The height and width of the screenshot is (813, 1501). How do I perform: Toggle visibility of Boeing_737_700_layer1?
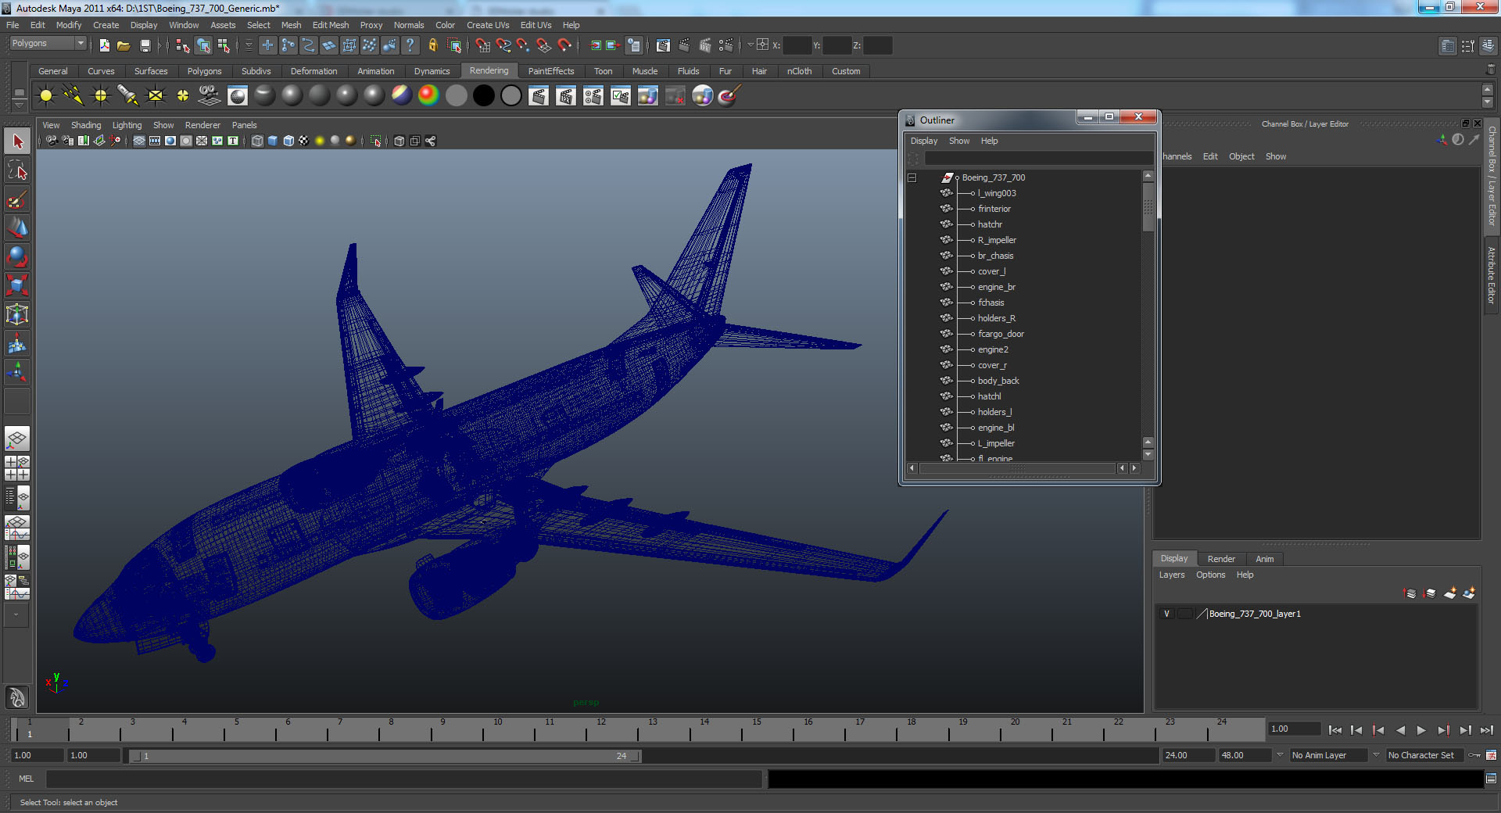click(1167, 614)
